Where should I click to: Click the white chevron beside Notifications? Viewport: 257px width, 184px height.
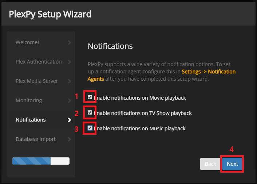point(70,120)
